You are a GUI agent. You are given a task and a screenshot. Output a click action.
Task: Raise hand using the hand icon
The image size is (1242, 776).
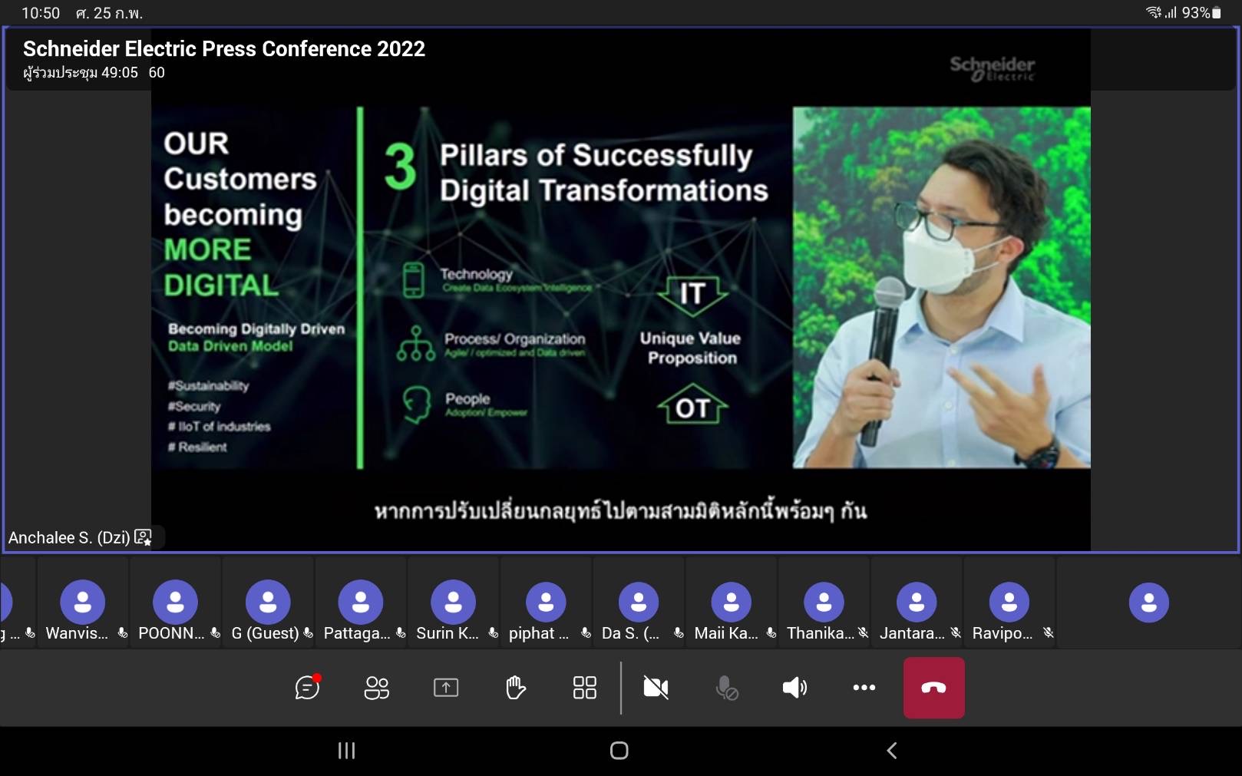516,687
